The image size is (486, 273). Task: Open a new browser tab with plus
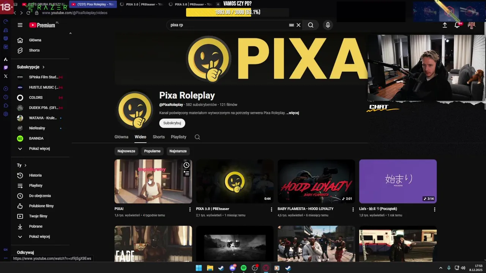(218, 4)
